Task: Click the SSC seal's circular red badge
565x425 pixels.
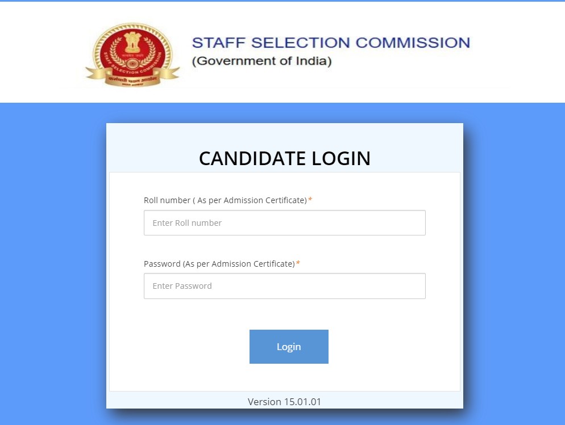Action: tap(131, 50)
